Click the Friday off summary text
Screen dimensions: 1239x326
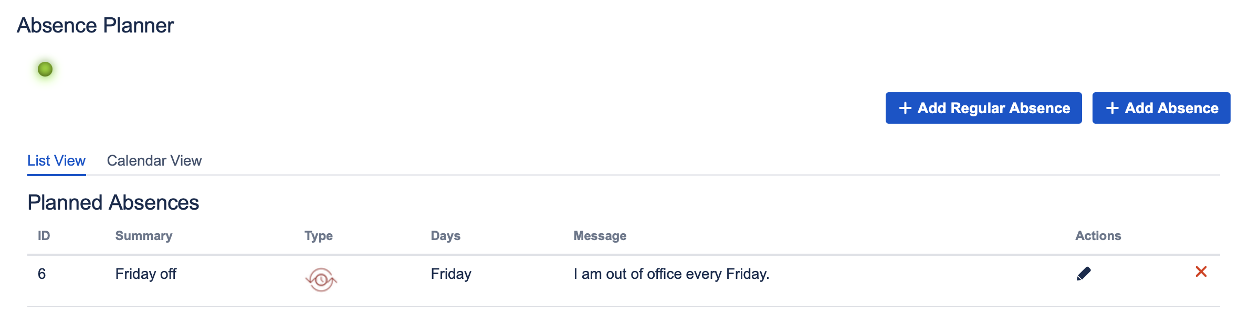[x=146, y=274]
